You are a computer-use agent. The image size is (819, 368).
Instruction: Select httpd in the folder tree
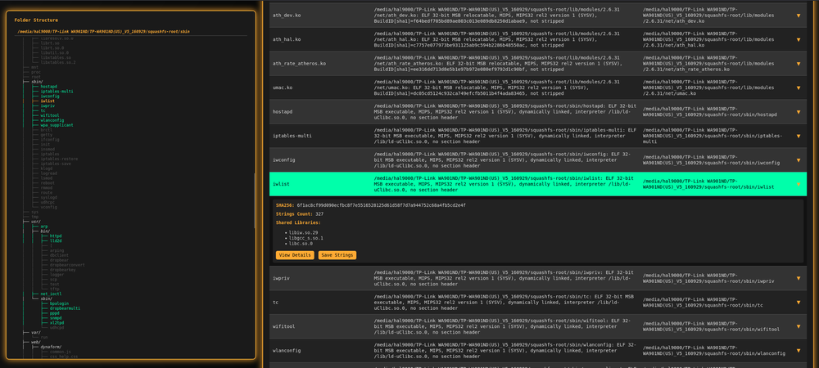tap(56, 236)
